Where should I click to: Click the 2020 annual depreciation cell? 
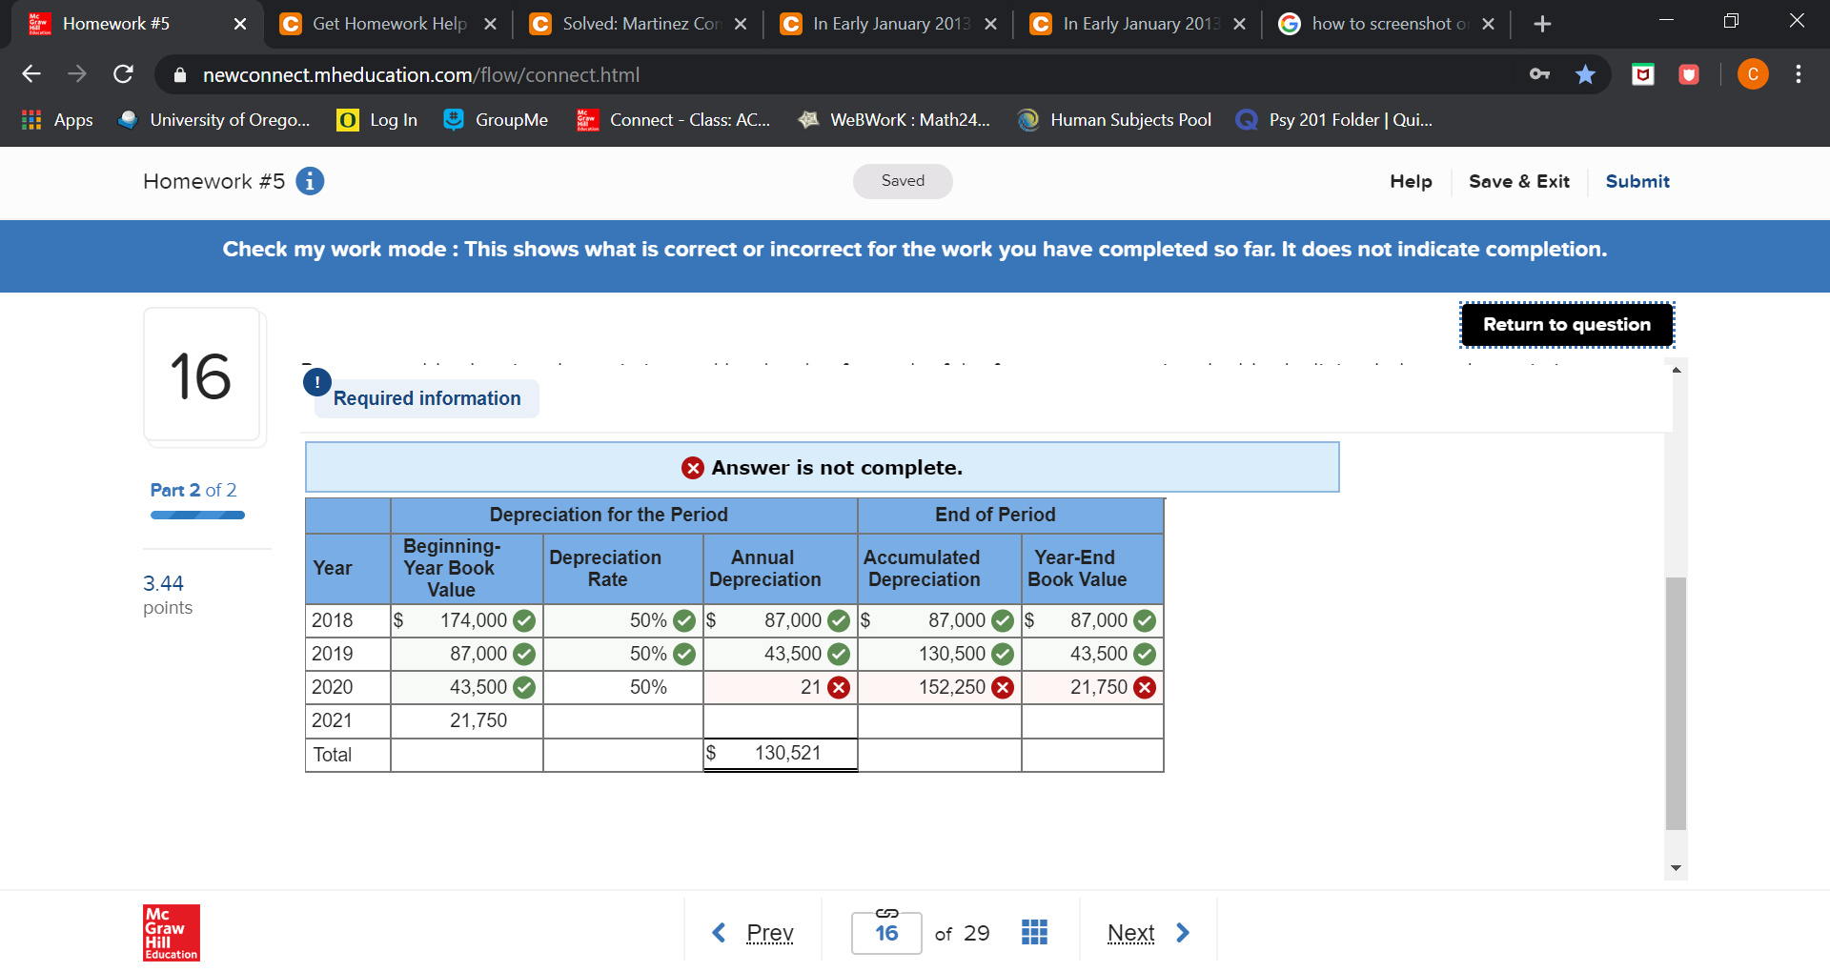[781, 688]
